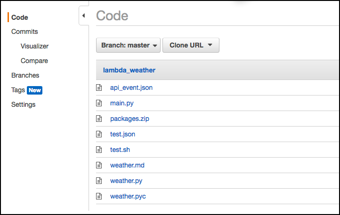Viewport: 340px width, 215px height.
Task: Click the file icon next to main.py
Action: [x=99, y=103]
